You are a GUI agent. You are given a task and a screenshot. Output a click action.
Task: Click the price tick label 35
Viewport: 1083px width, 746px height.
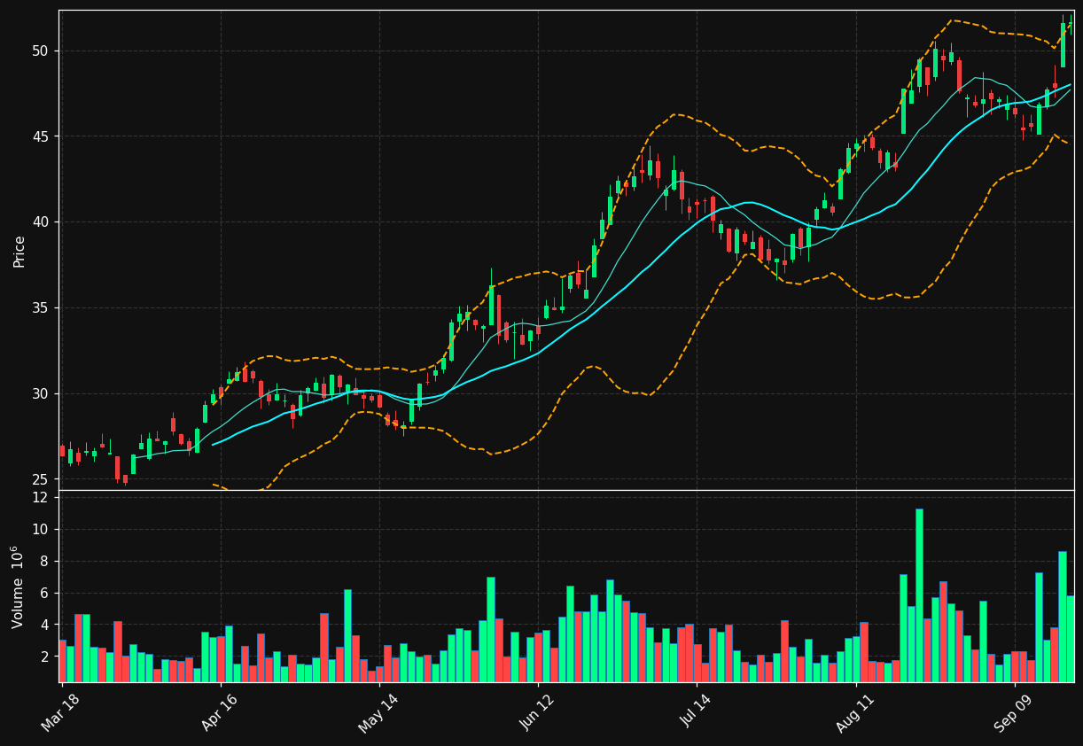pyautogui.click(x=40, y=308)
